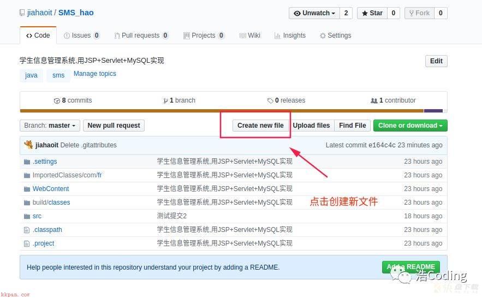Open the commit message on the .settings row

click(x=225, y=162)
